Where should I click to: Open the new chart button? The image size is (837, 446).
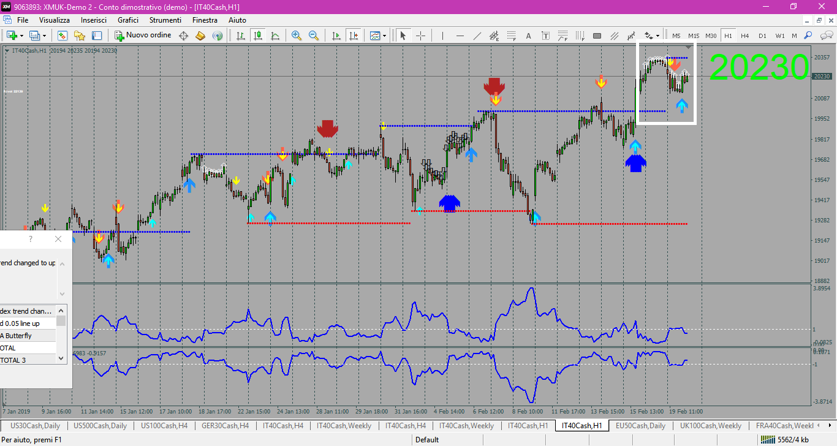point(12,36)
